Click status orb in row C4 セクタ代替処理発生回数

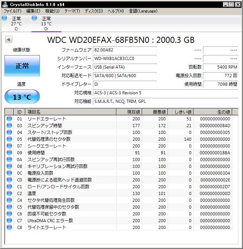click(x=9, y=200)
